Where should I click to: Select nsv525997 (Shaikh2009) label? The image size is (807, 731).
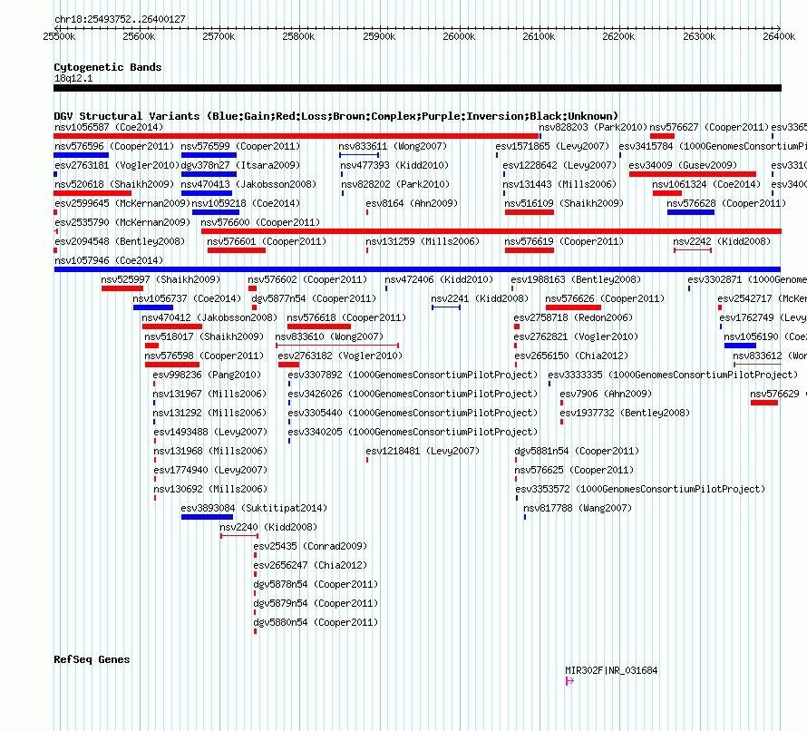(160, 279)
